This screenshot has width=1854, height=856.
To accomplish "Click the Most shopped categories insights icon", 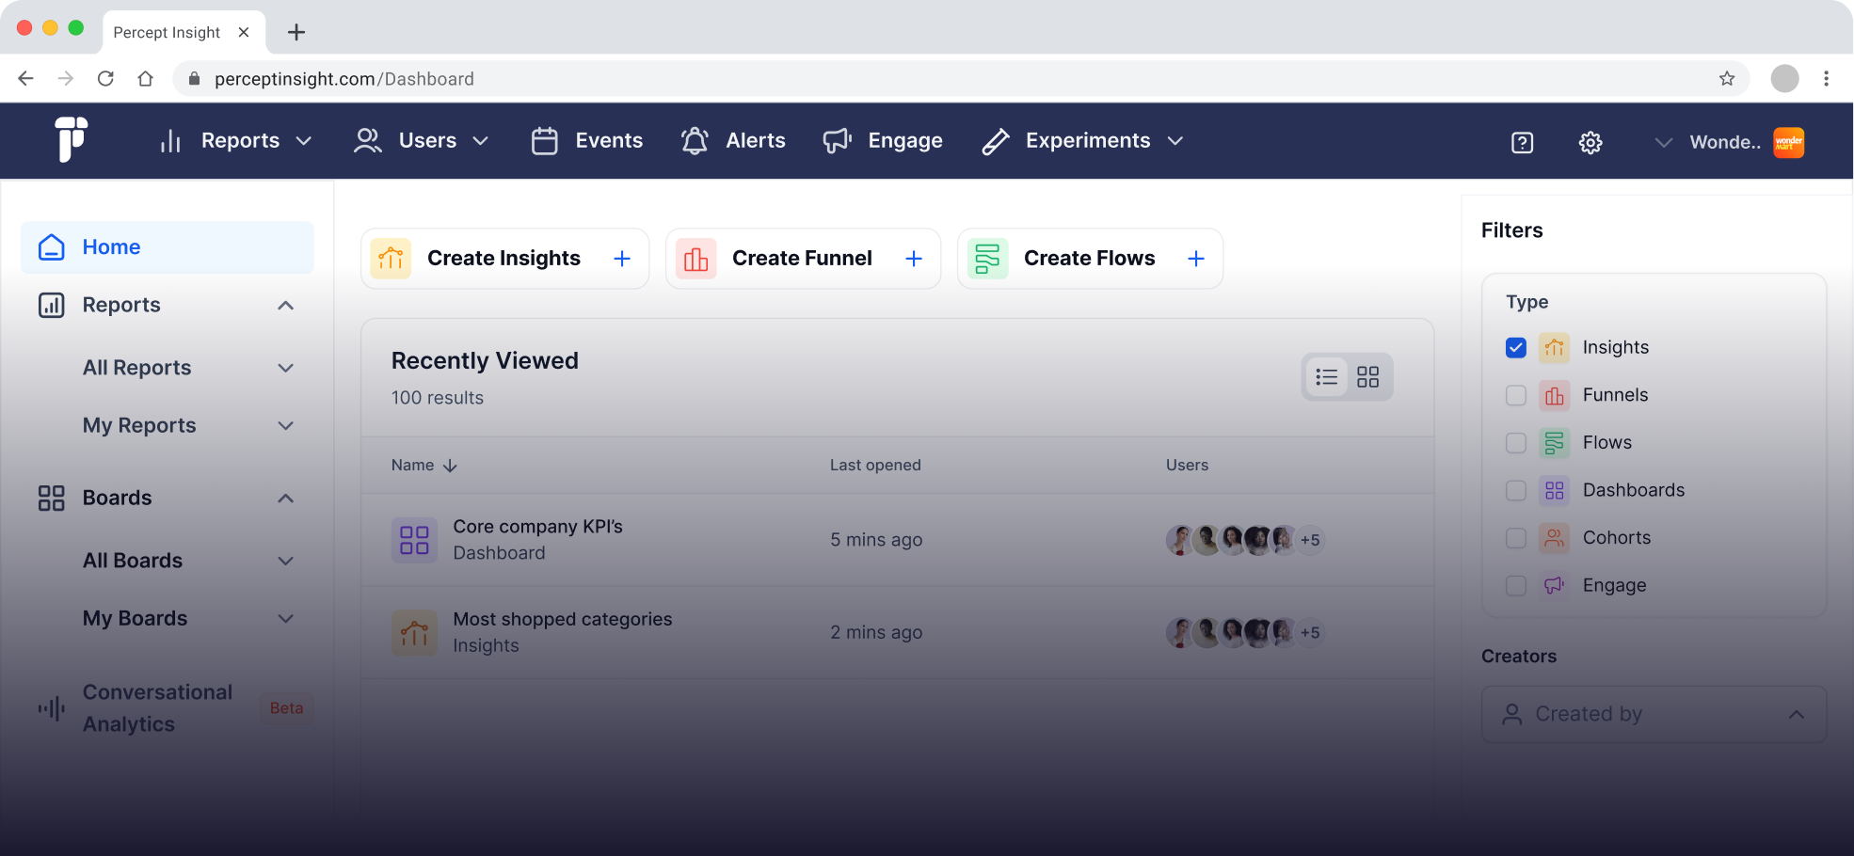I will [x=414, y=632].
